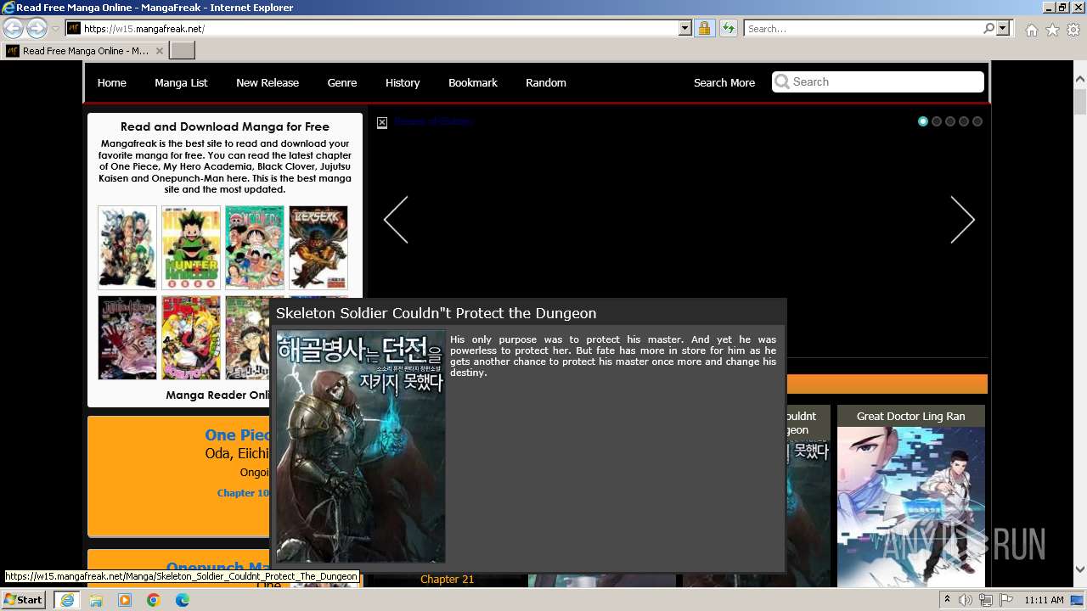Open the Chapter 21 link
Viewport: 1087px width, 611px height.
pyautogui.click(x=447, y=579)
